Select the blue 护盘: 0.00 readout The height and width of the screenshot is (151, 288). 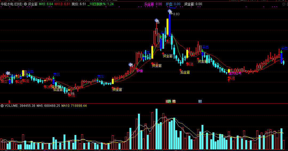(x=173, y=4)
